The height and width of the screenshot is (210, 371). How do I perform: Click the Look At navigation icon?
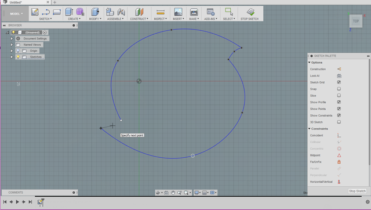point(166,193)
